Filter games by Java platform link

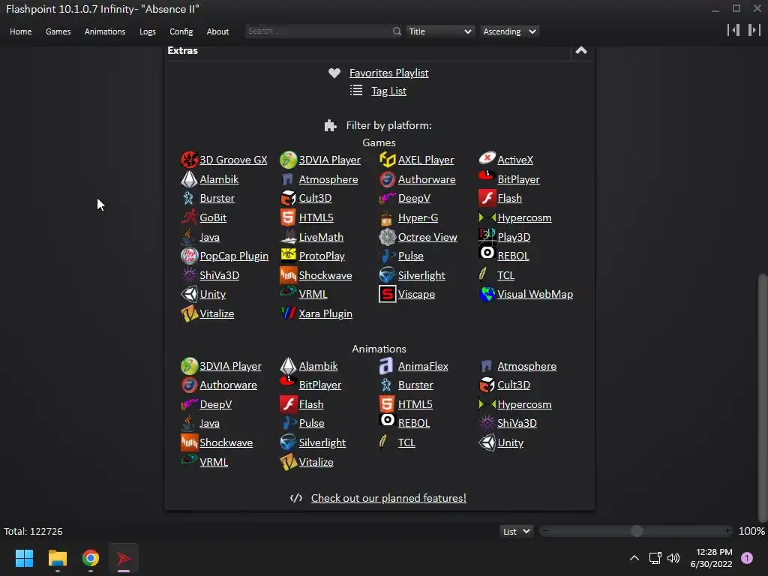click(x=209, y=237)
